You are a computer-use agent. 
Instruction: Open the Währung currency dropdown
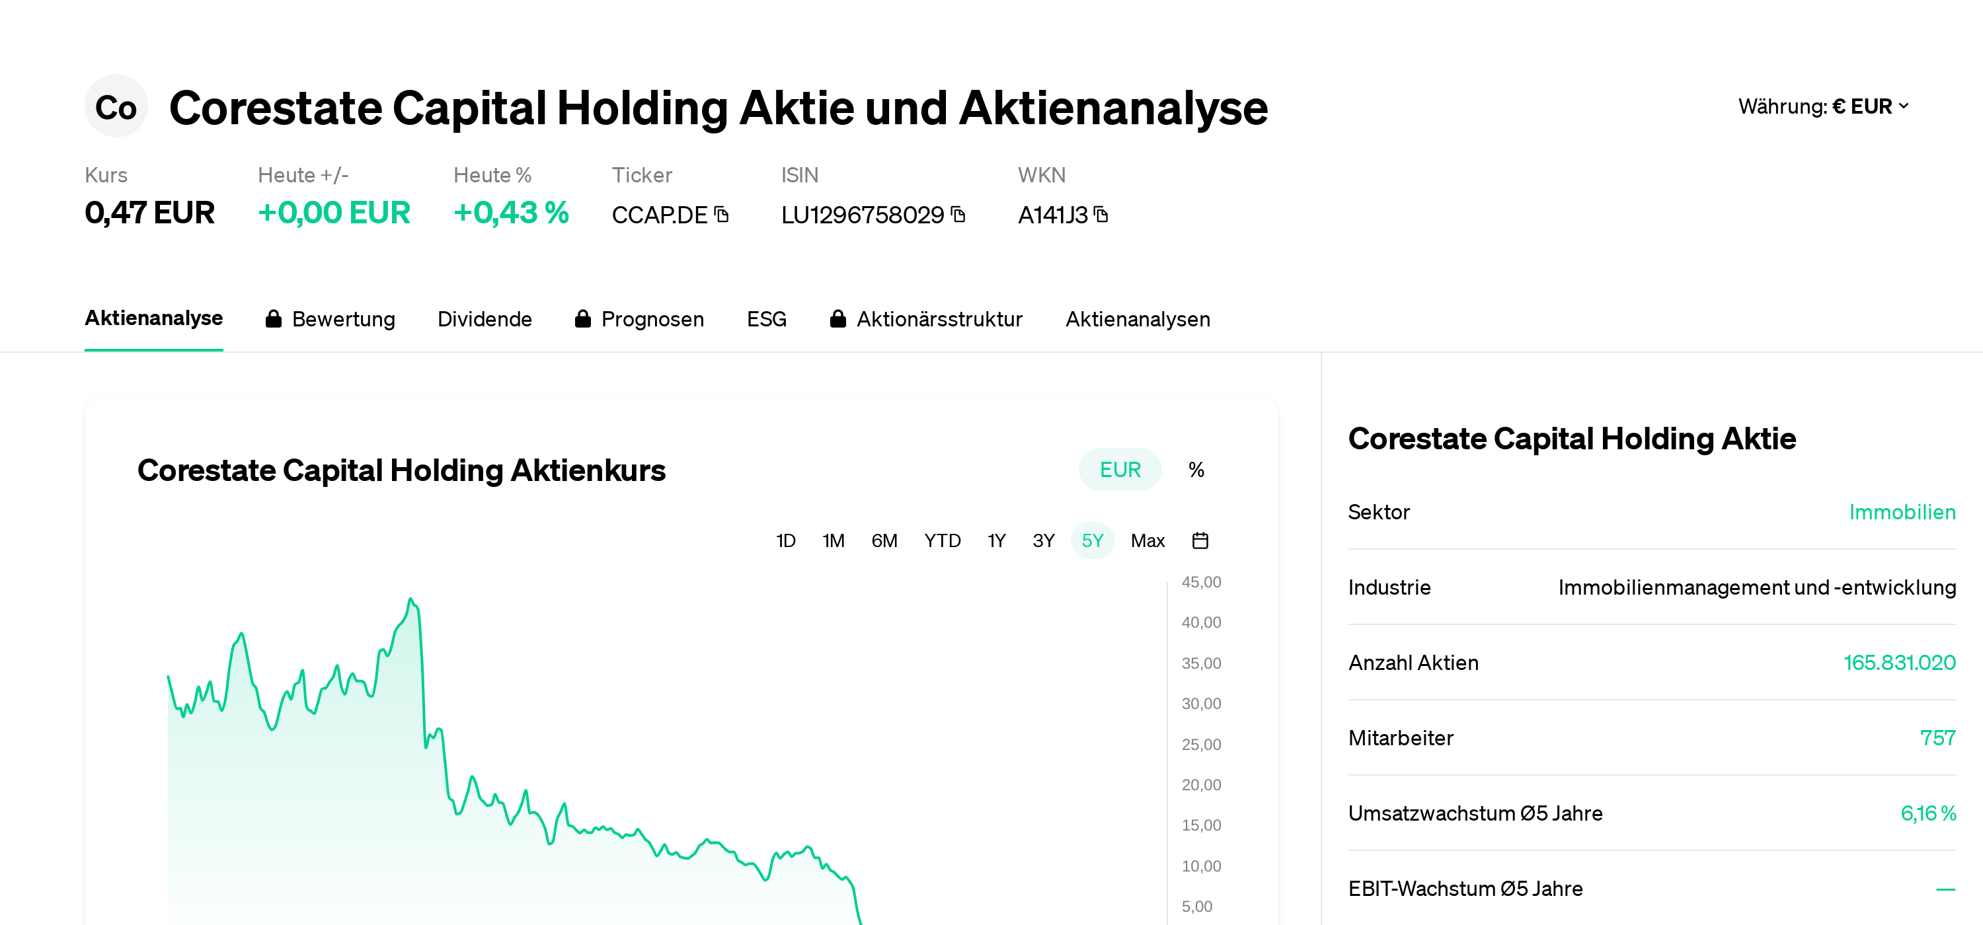(x=1822, y=106)
